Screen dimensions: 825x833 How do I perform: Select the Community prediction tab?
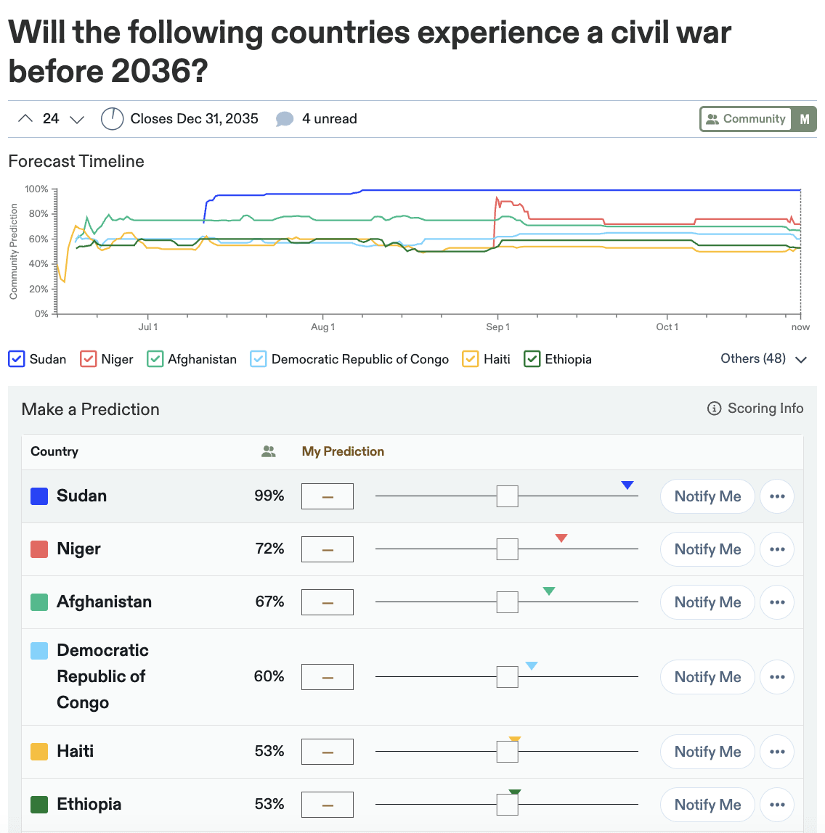point(746,119)
